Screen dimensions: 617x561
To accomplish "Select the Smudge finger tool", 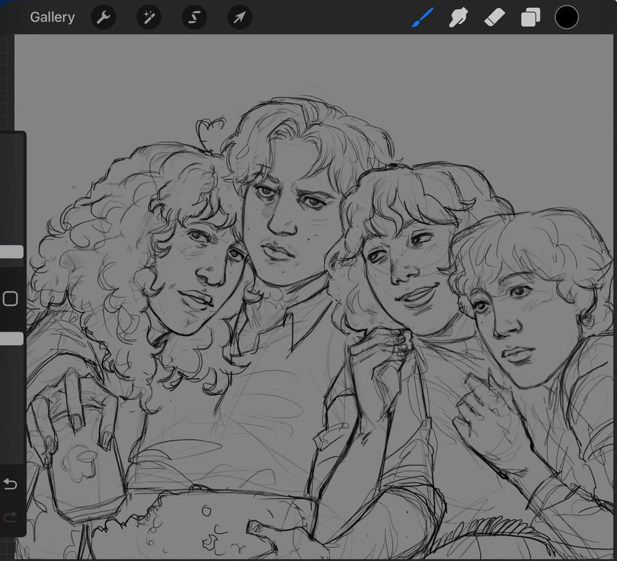I will coord(458,18).
